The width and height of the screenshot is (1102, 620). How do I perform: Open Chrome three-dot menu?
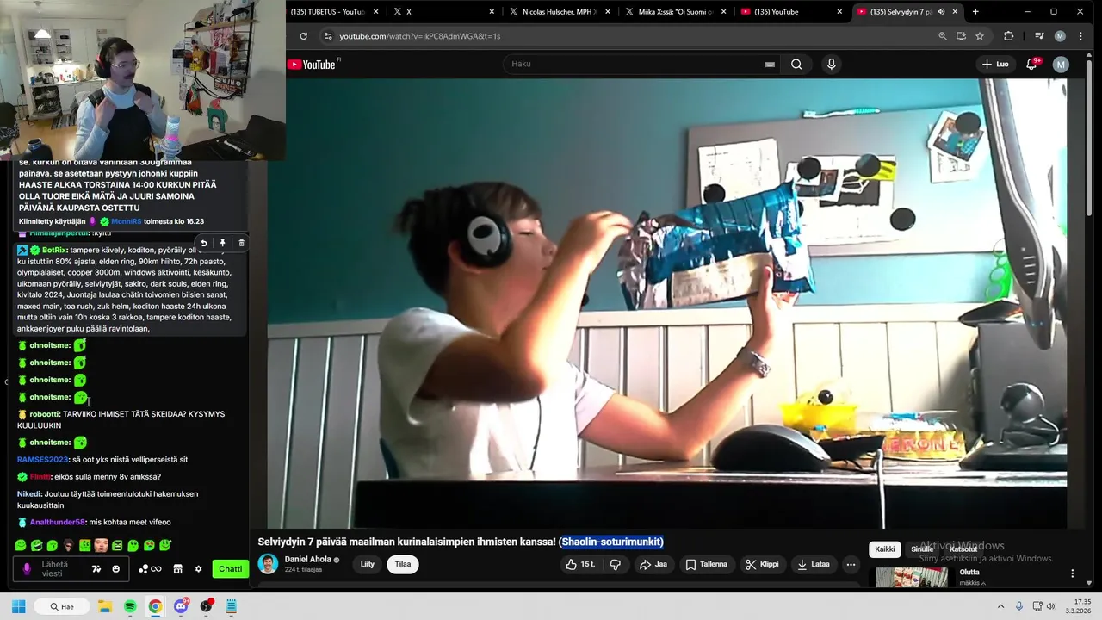(1080, 36)
